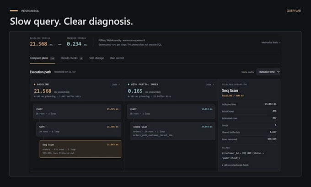
Task: Click the Result checks count badge
Action: tap(81, 59)
